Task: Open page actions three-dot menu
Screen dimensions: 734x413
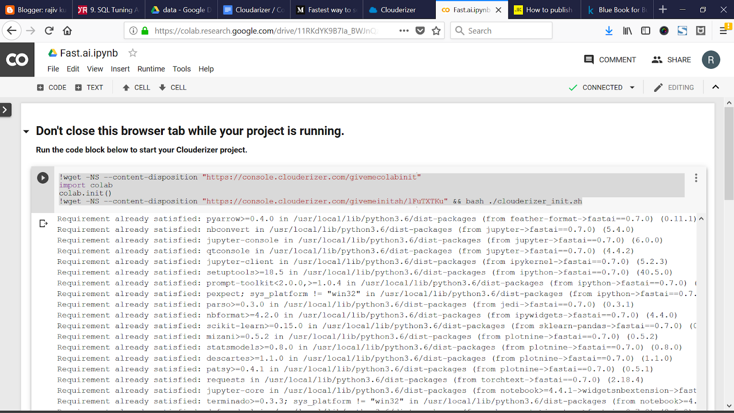Action: (404, 31)
